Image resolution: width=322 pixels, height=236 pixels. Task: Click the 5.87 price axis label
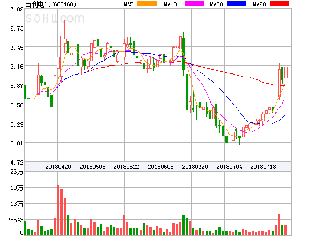click(x=17, y=86)
